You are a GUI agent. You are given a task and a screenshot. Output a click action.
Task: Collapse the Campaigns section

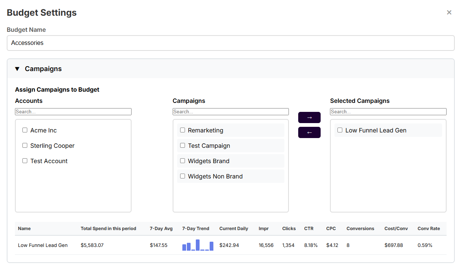coord(17,69)
